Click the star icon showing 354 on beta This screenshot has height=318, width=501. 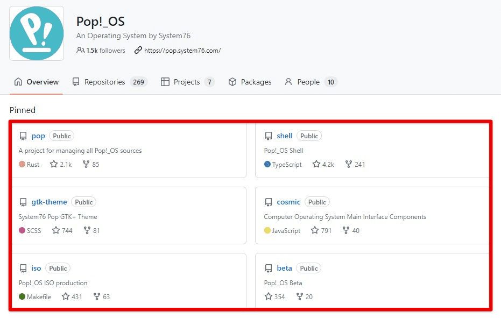click(x=269, y=296)
